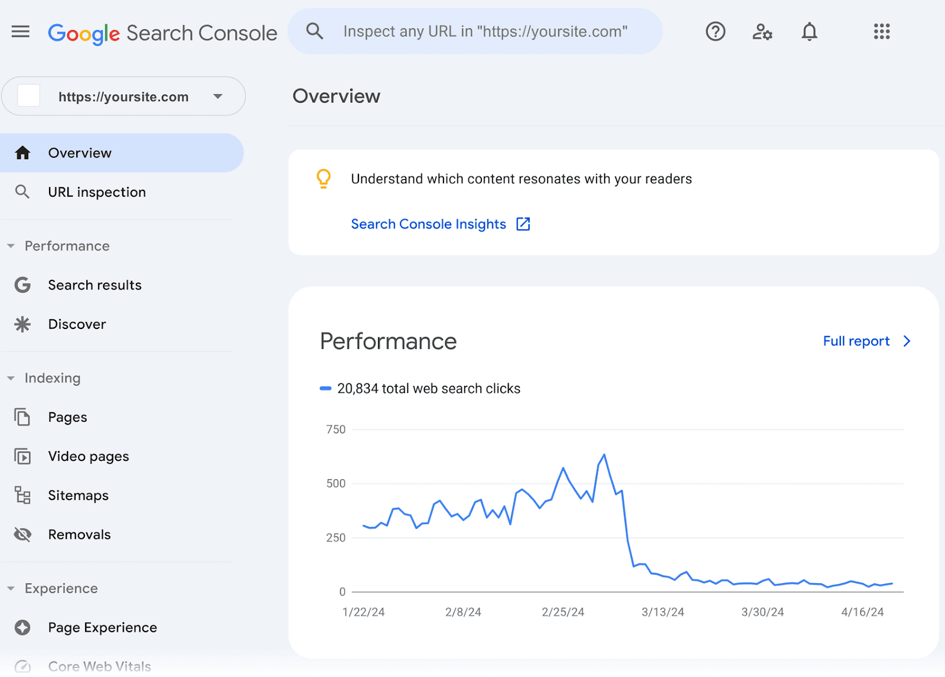Open the Search results performance report
945x677 pixels.
tap(94, 285)
